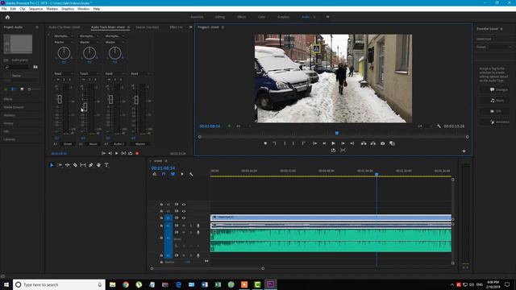Viewport: 516px width, 290px height.
Task: Open first channel automation mode Read dropdown
Action: click(64, 73)
